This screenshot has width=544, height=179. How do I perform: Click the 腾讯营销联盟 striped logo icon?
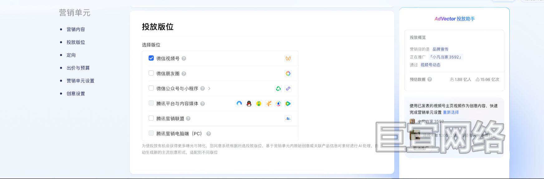point(288,119)
